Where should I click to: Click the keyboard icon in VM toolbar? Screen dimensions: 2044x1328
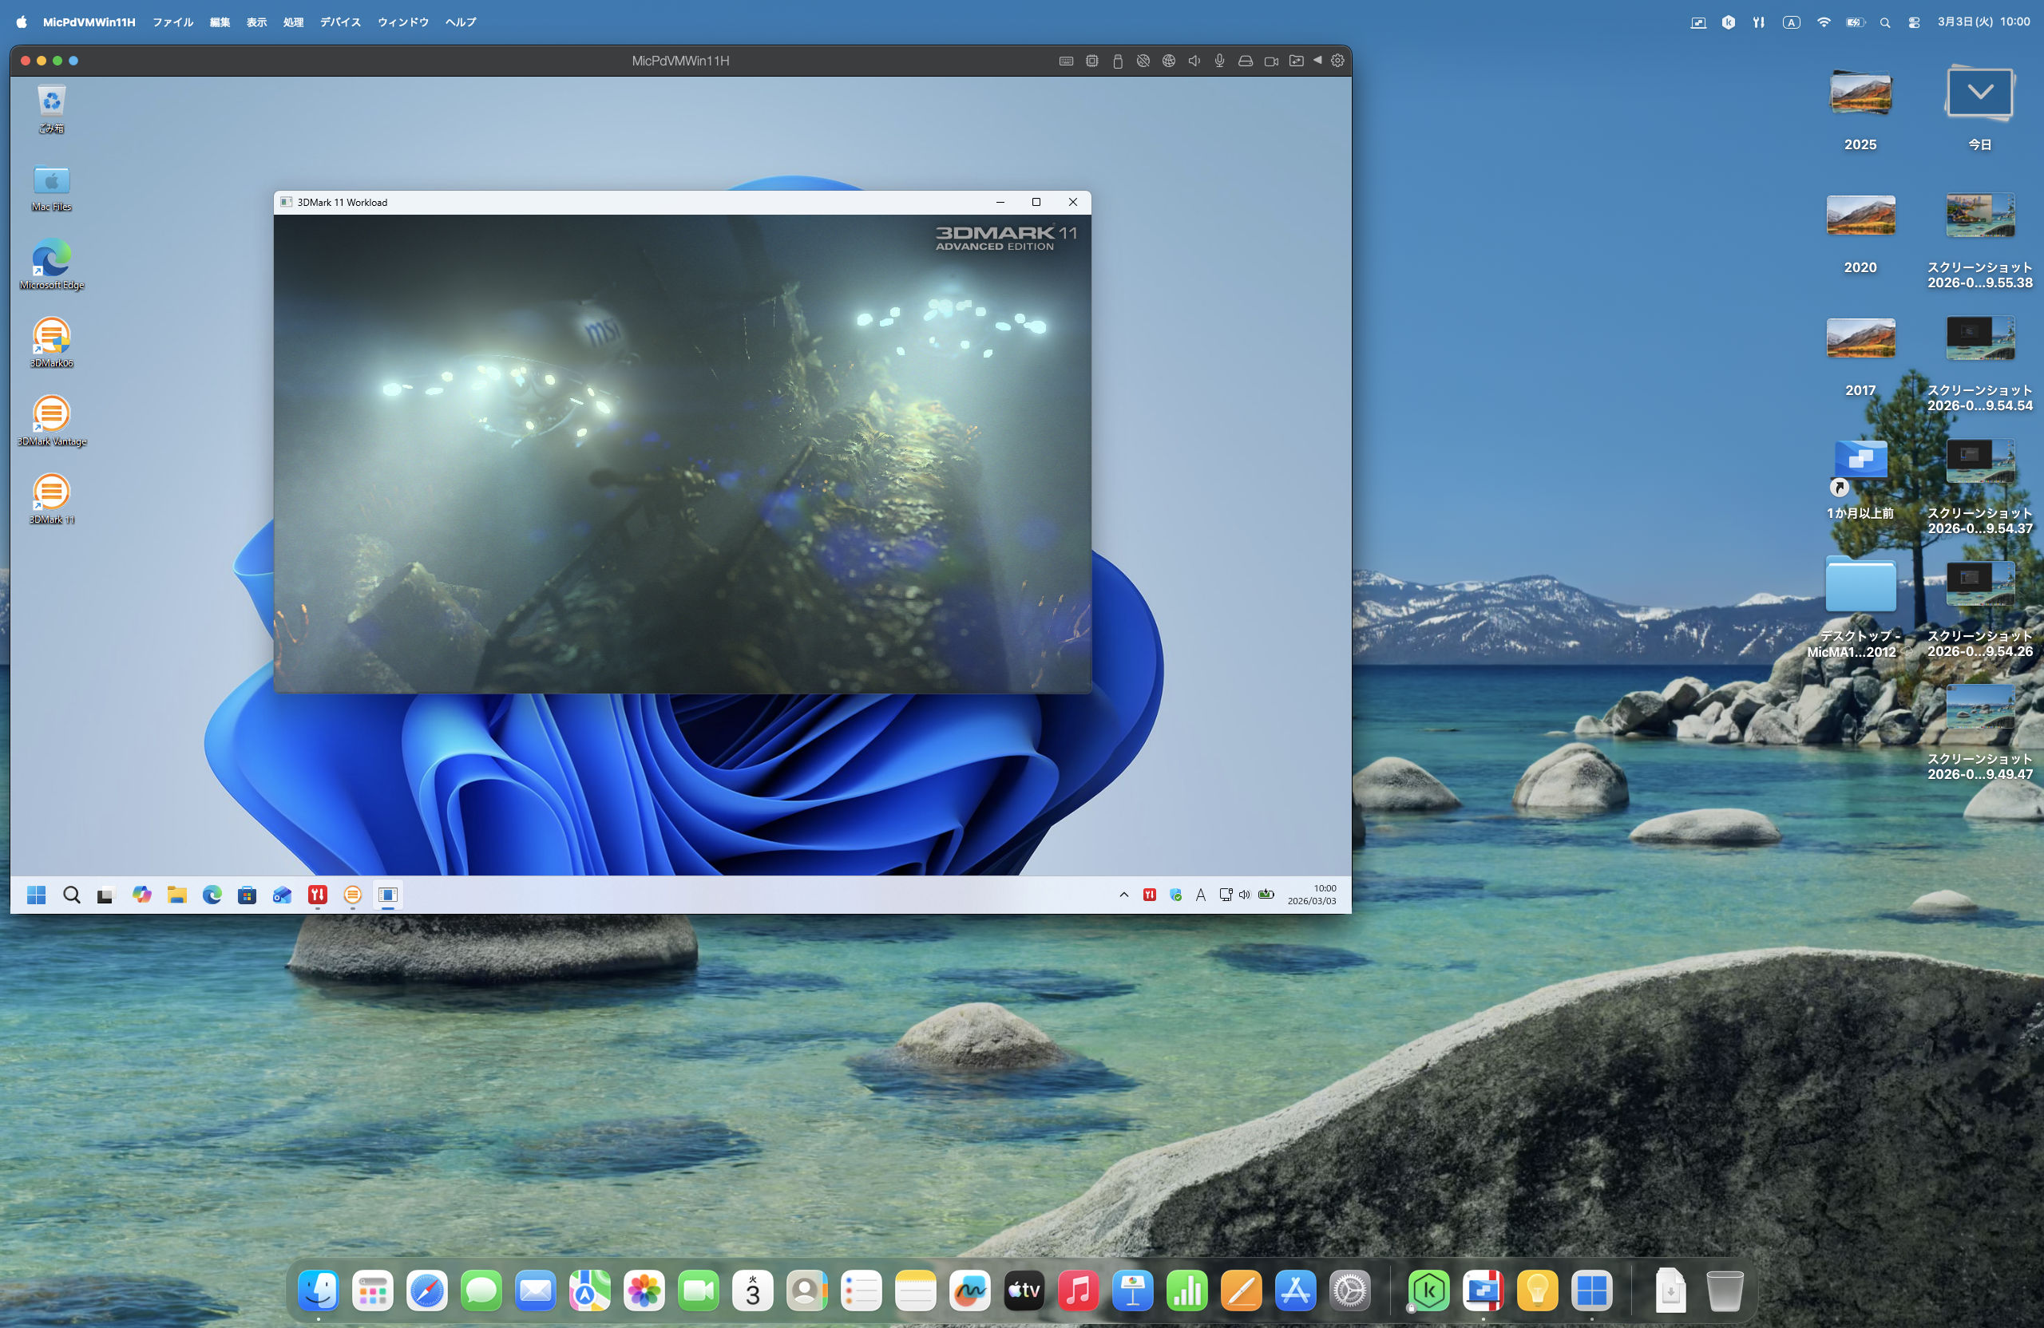[x=1066, y=61]
